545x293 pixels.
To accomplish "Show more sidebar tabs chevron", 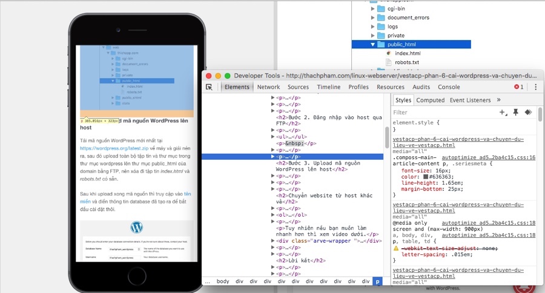I will [x=499, y=100].
